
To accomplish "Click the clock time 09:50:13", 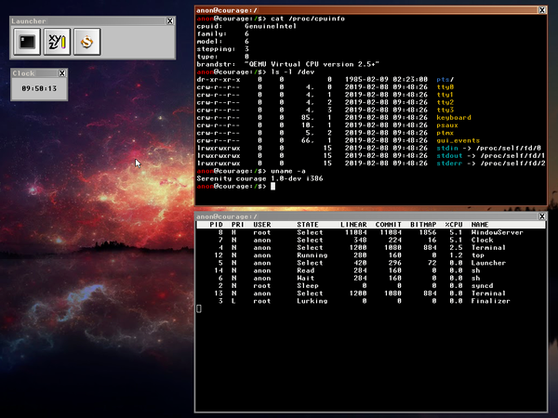I will 39,88.
